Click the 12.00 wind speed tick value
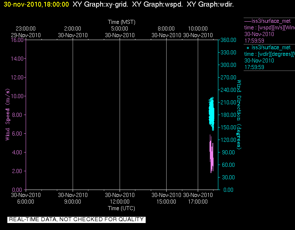Image resolution: width=295 pixels, height=230 pixels. [x=17, y=78]
